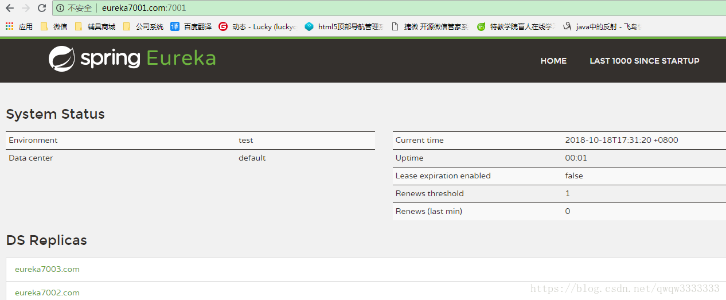Viewport: 726px width, 300px height.
Task: Click the Data center row label
Action: click(31, 158)
